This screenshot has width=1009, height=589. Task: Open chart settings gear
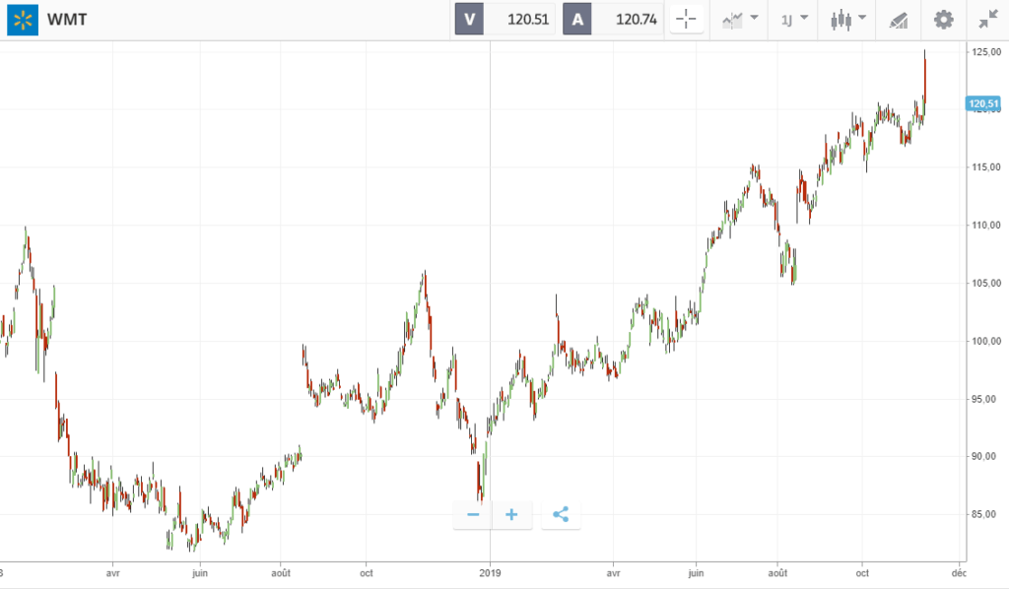943,20
